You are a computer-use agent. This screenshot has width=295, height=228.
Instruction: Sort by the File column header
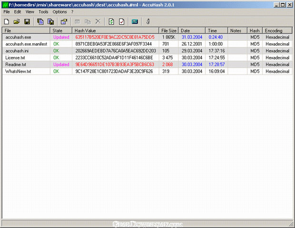coord(26,30)
